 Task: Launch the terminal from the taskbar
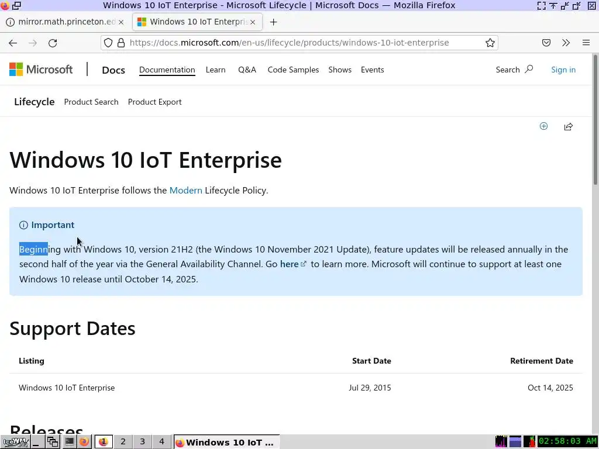(69, 442)
